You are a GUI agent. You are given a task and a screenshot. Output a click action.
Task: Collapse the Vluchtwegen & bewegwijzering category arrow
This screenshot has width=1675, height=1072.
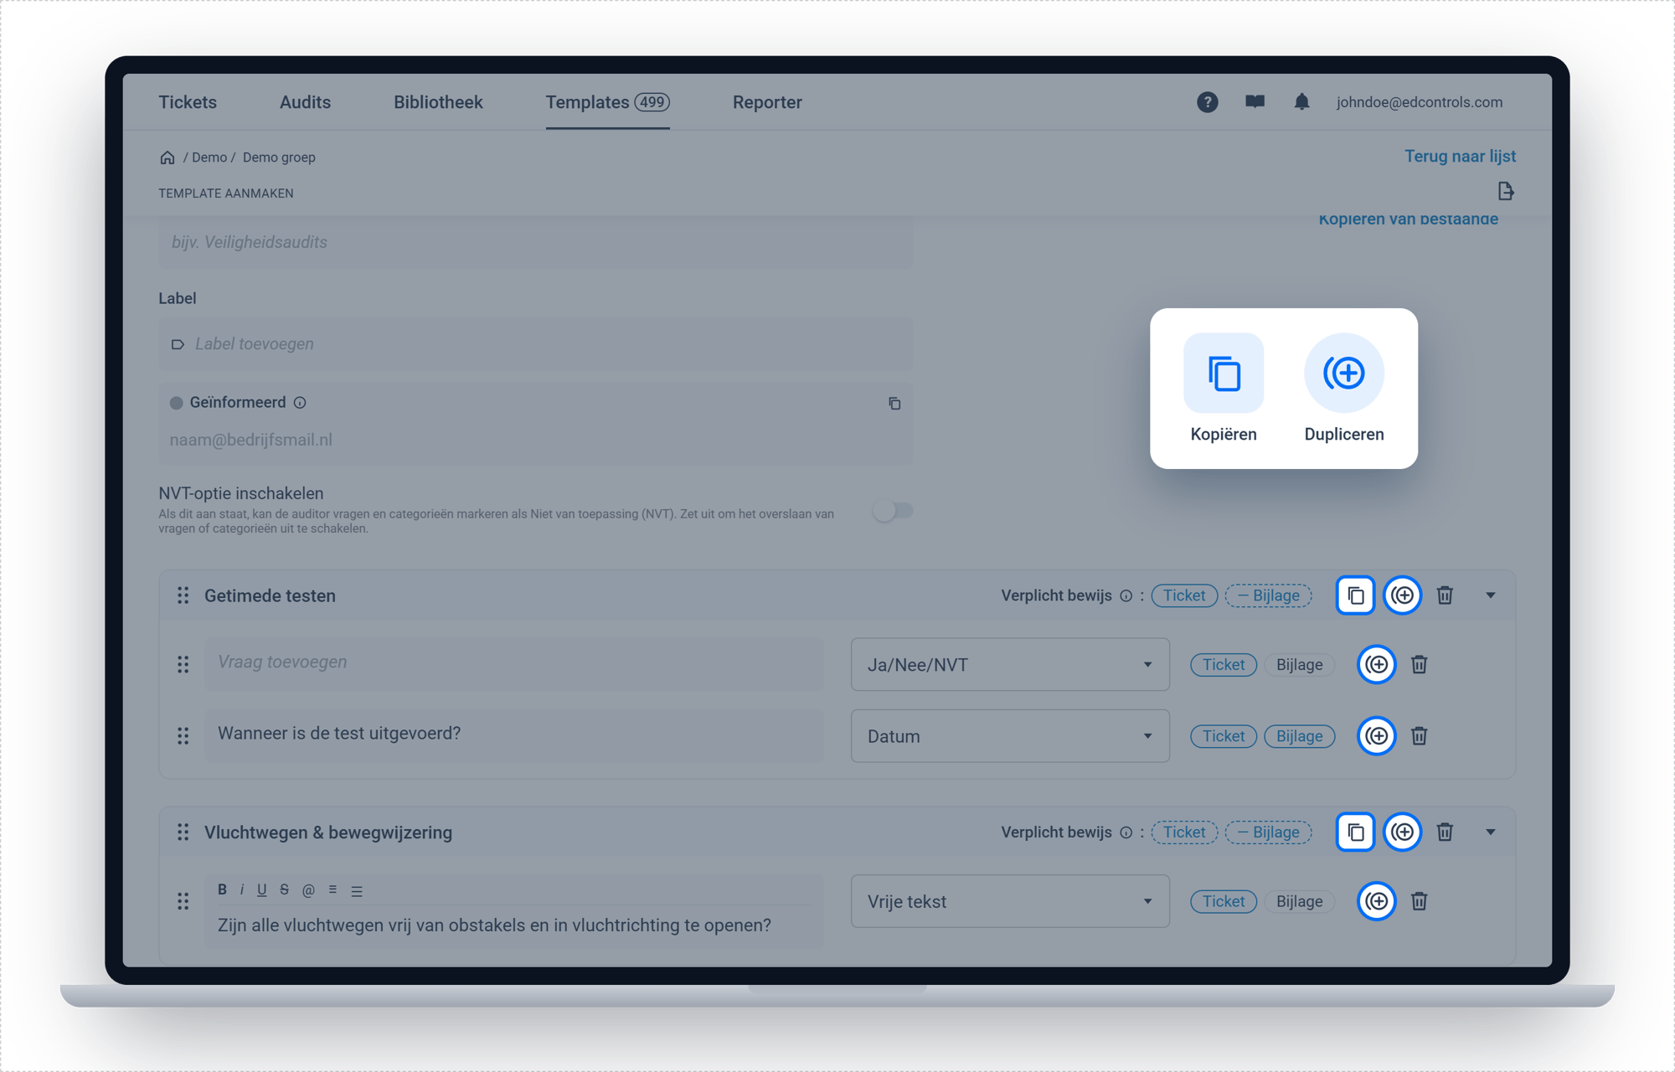(1491, 832)
